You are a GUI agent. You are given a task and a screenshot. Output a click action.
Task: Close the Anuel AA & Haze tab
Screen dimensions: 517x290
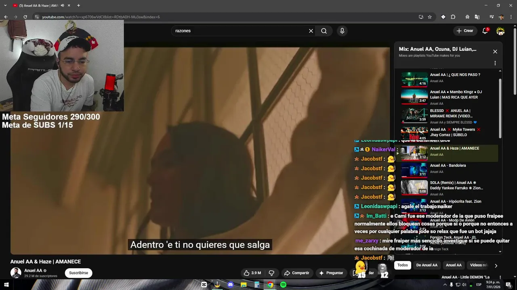pyautogui.click(x=69, y=6)
